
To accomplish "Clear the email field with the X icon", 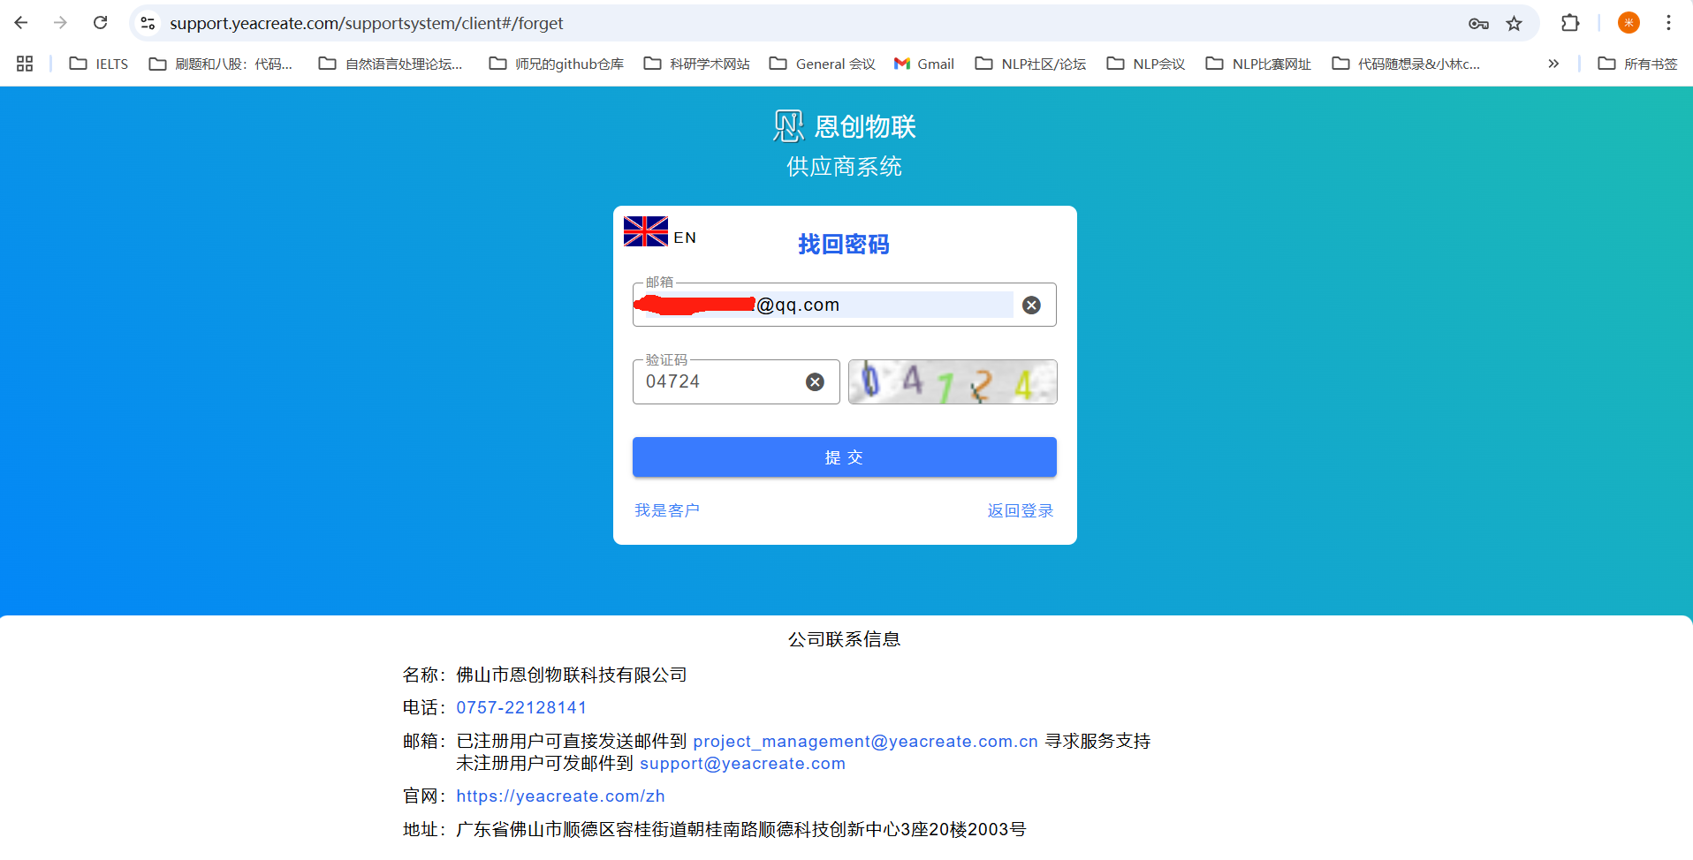I will (x=1031, y=306).
